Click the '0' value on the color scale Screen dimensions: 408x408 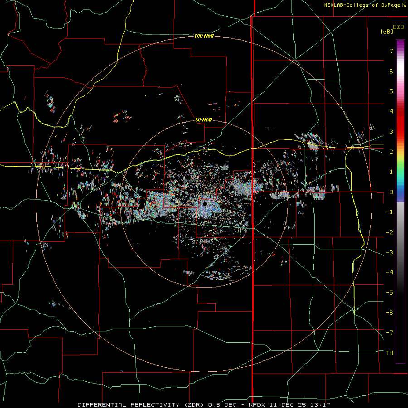391,192
